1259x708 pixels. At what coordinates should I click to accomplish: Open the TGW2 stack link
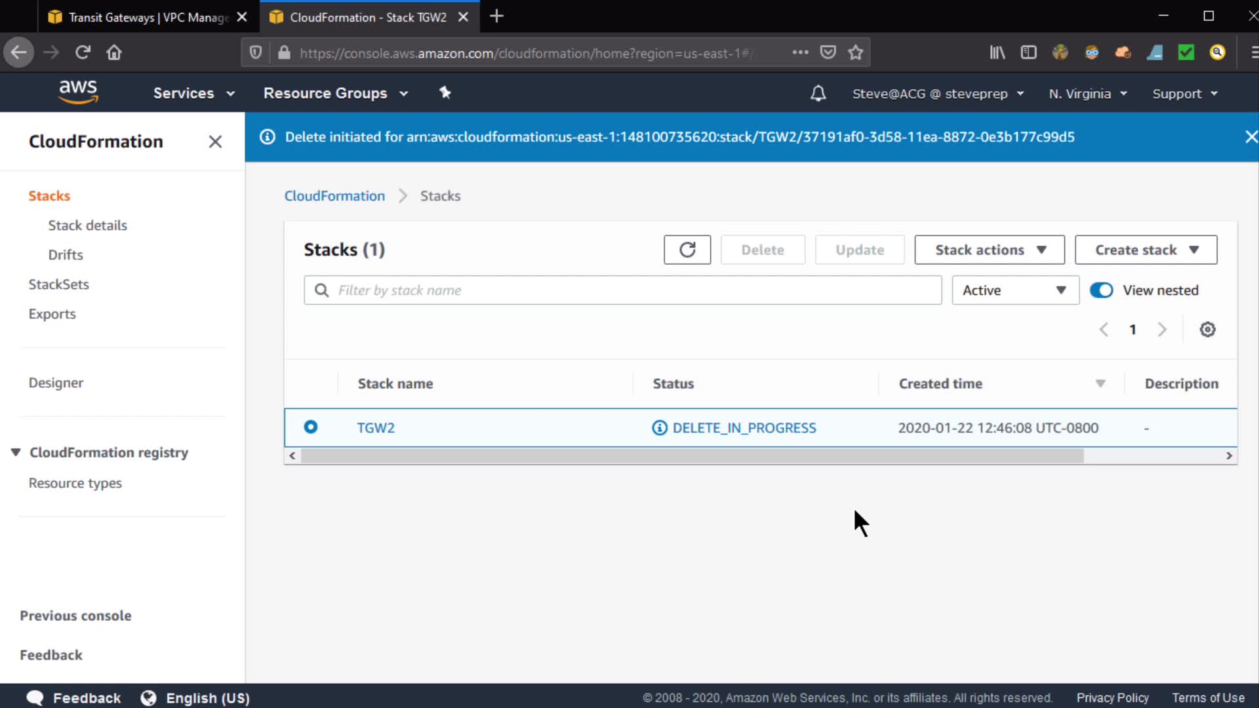376,428
